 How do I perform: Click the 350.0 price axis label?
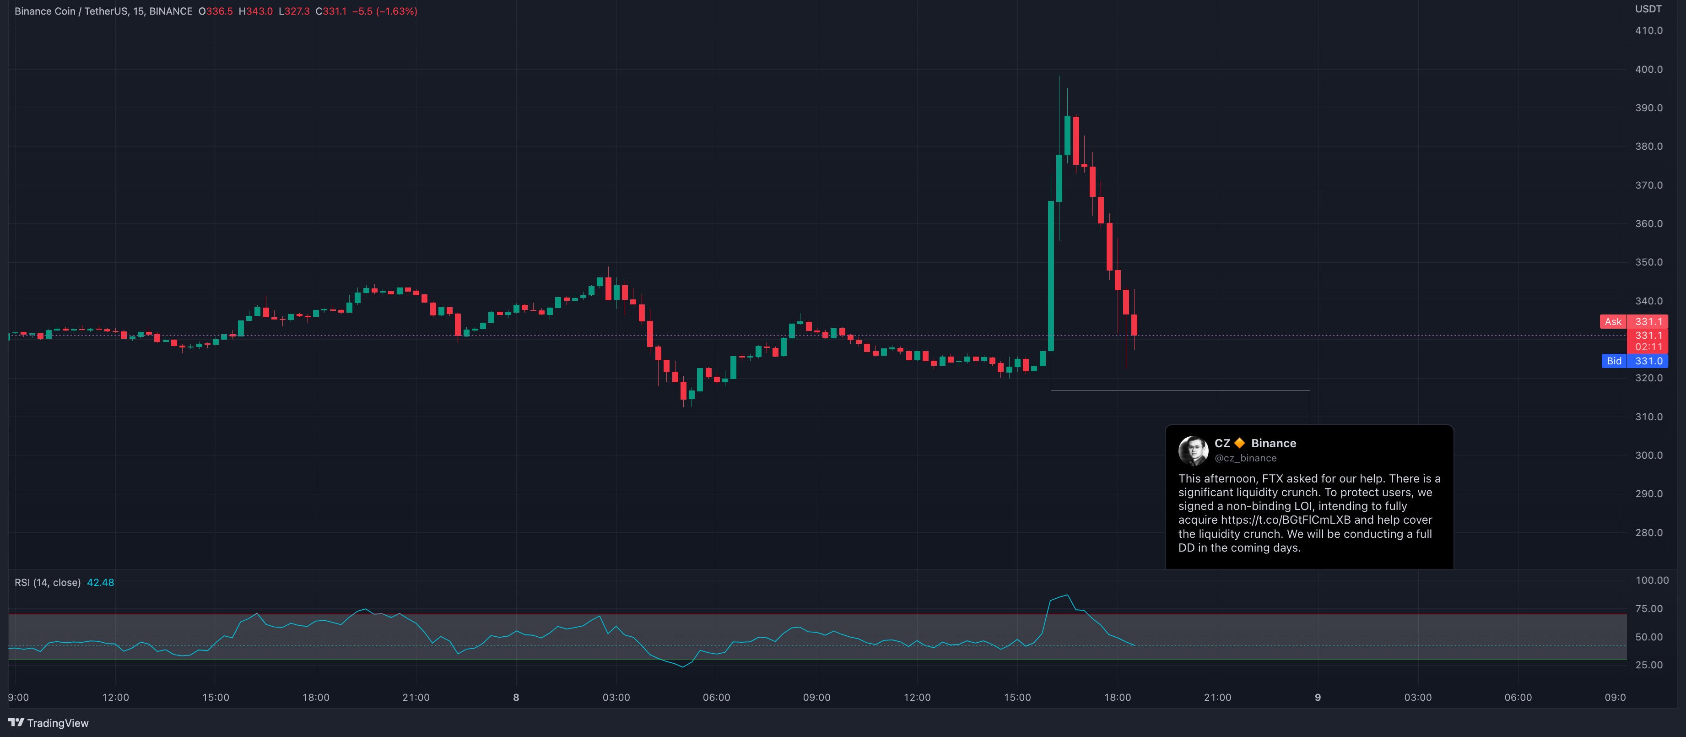[1648, 262]
